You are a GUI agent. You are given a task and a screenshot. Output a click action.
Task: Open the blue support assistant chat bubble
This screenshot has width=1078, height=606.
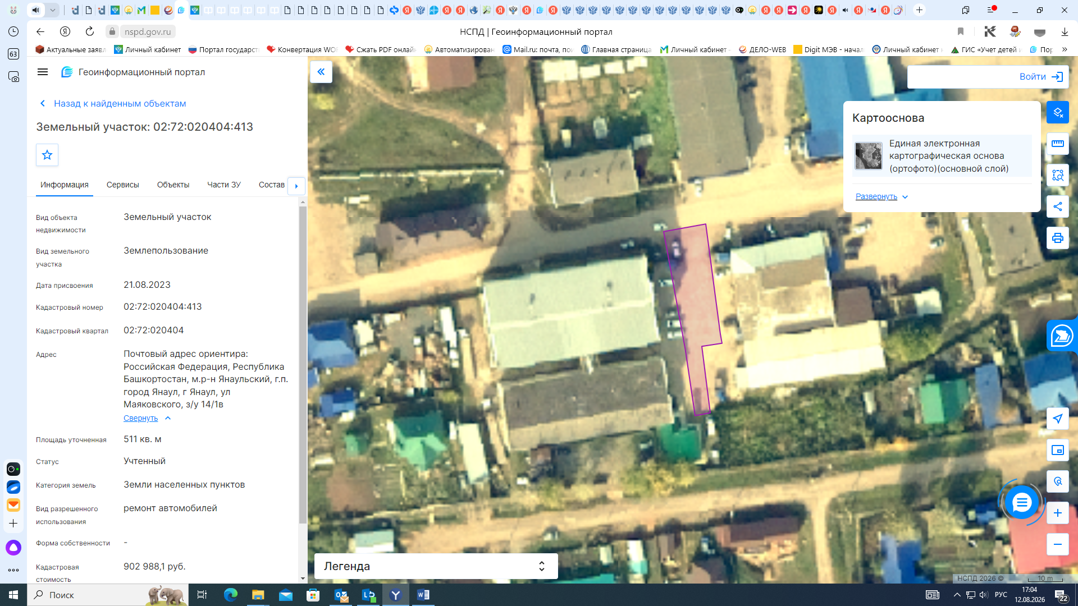click(1062, 336)
